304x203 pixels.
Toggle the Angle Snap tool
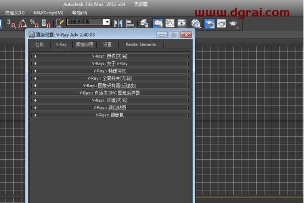click(x=22, y=23)
